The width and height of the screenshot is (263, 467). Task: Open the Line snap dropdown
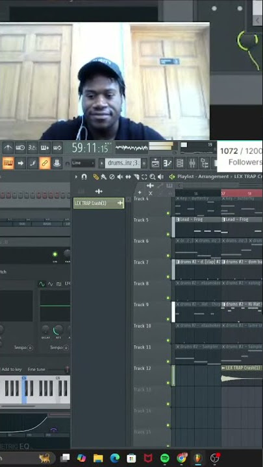pos(83,163)
